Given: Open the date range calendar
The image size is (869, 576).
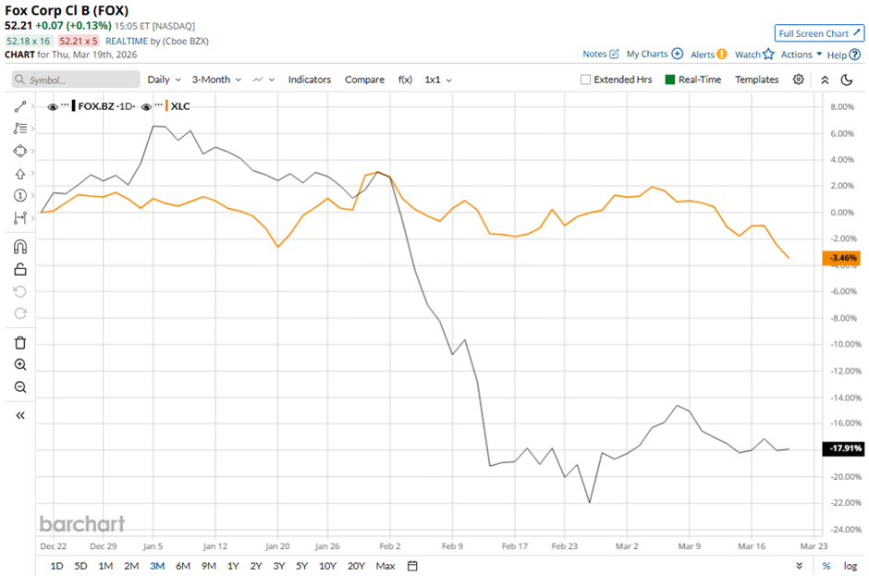Looking at the screenshot, I should pos(412,566).
